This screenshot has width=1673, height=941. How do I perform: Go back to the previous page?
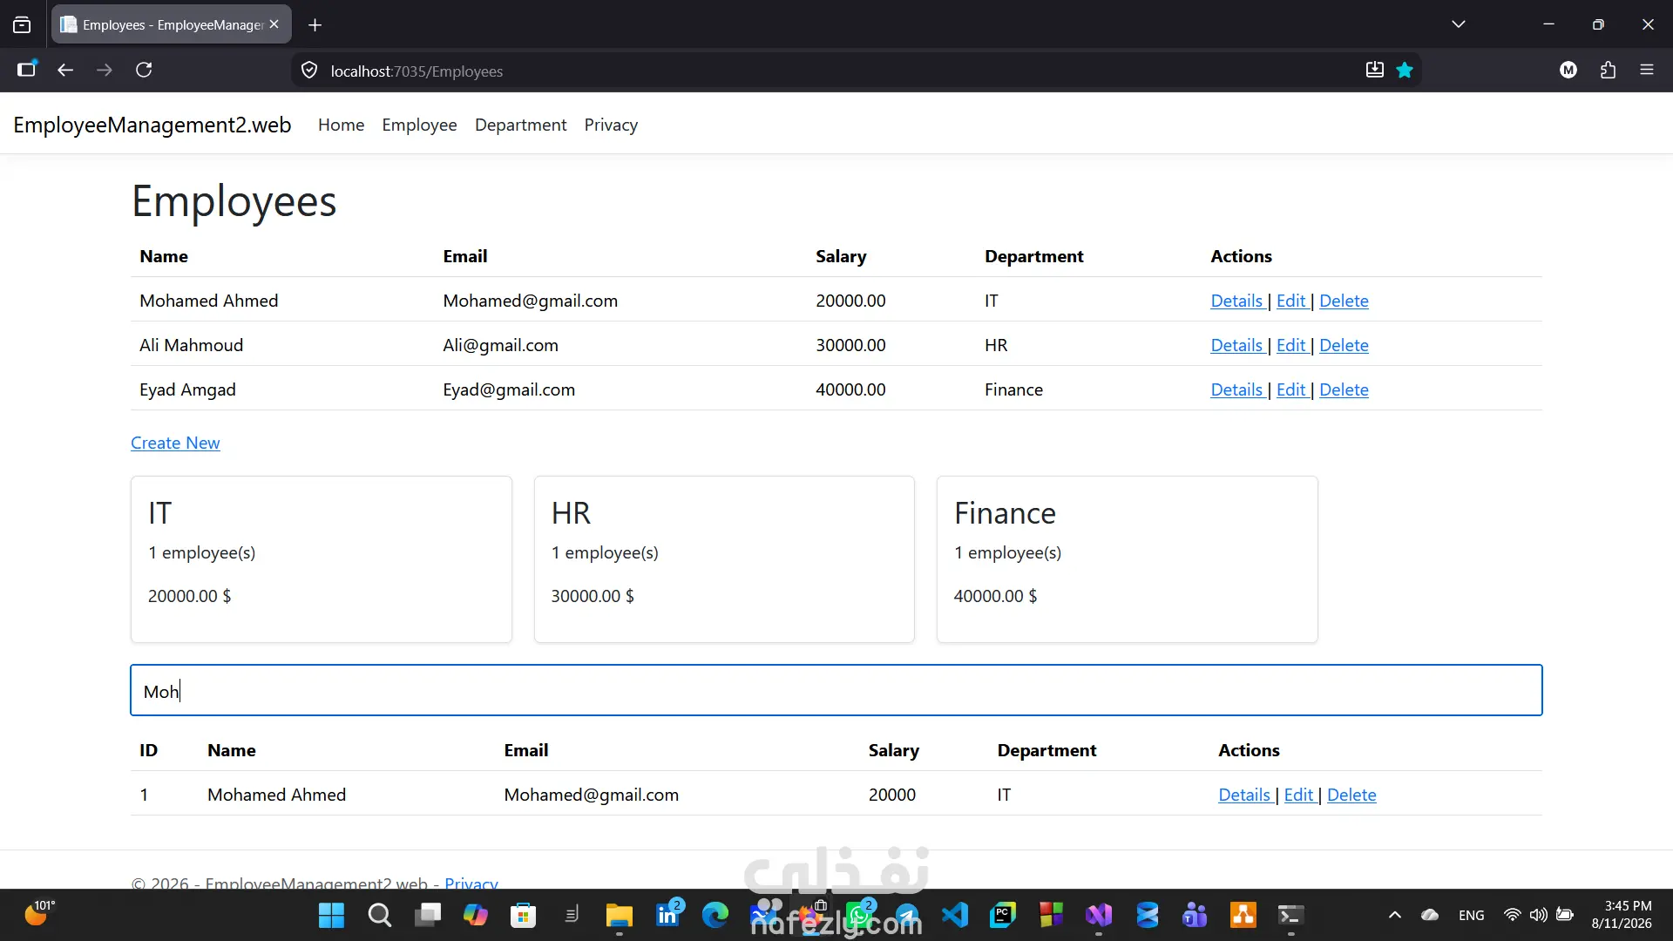tap(65, 71)
